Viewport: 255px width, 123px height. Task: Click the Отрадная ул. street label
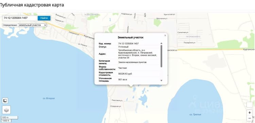tap(116, 106)
